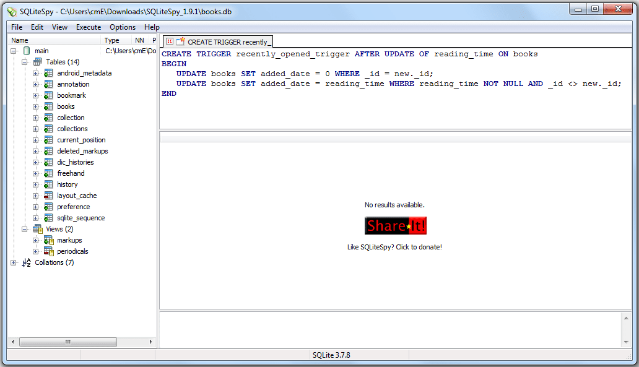Click the bookmark table icon
Image resolution: width=639 pixels, height=367 pixels.
tap(48, 95)
